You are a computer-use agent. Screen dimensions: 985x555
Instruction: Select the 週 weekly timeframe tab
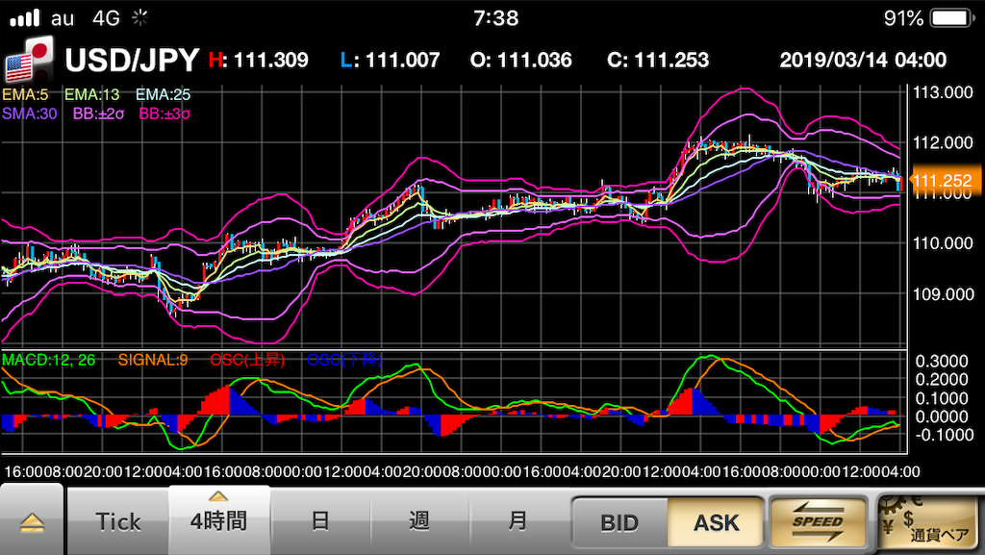click(419, 521)
